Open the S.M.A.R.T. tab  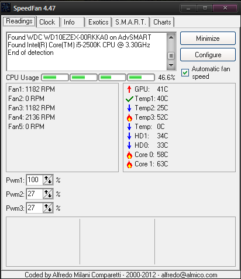tap(131, 22)
